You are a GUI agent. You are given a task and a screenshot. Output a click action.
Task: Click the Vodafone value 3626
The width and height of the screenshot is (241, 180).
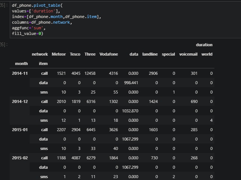[113, 130]
